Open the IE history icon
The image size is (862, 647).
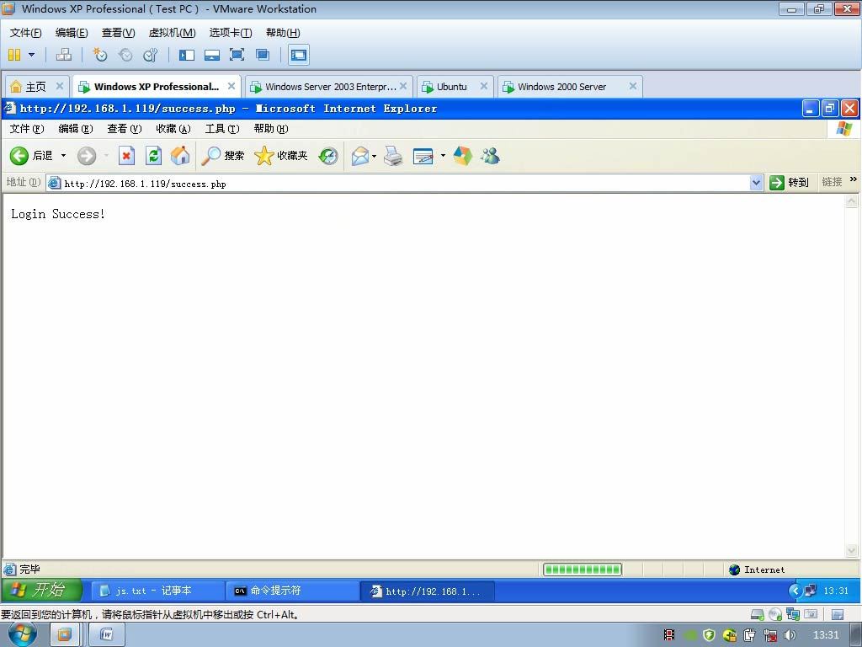328,156
